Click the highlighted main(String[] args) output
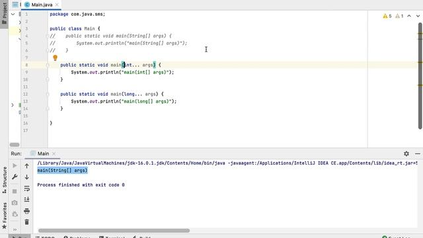The height and width of the screenshot is (238, 423). 62,171
